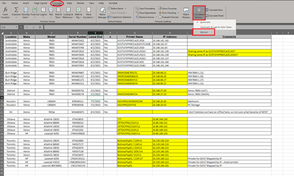Open the AutoSum function button
This screenshot has height=176, width=294.
(16, 13)
